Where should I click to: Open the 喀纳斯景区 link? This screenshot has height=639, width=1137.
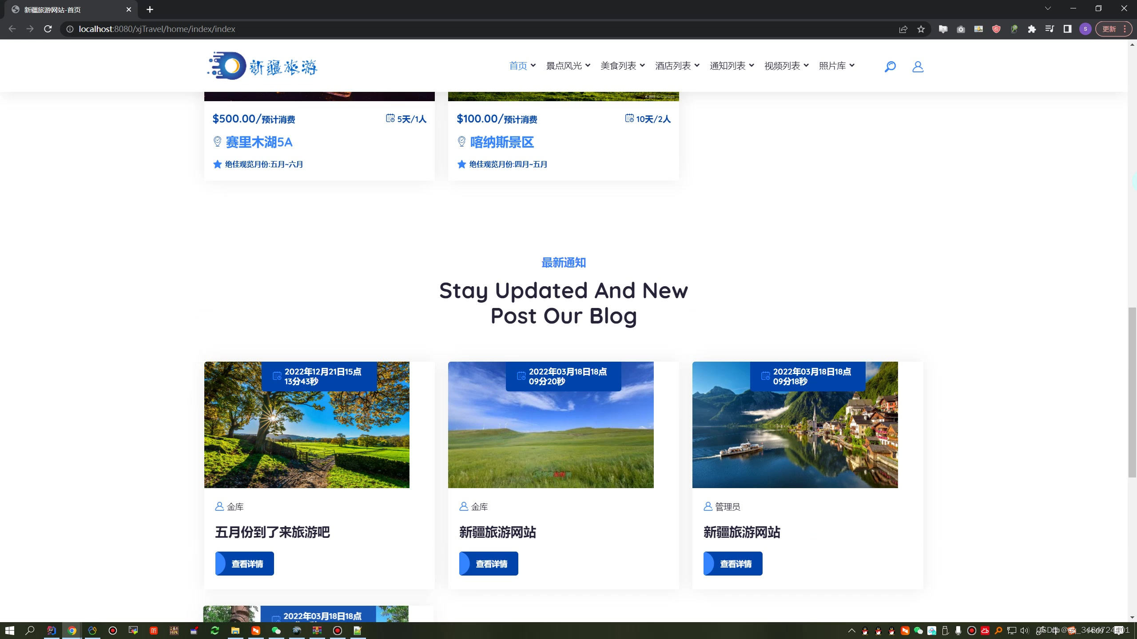click(501, 142)
